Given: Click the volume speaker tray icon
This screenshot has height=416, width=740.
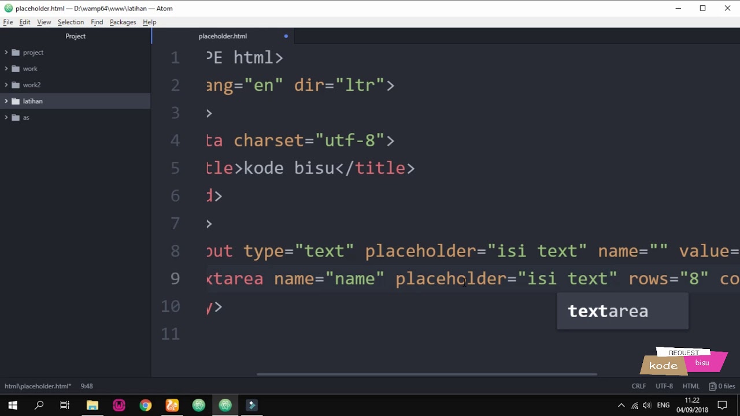Looking at the screenshot, I should coord(647,405).
